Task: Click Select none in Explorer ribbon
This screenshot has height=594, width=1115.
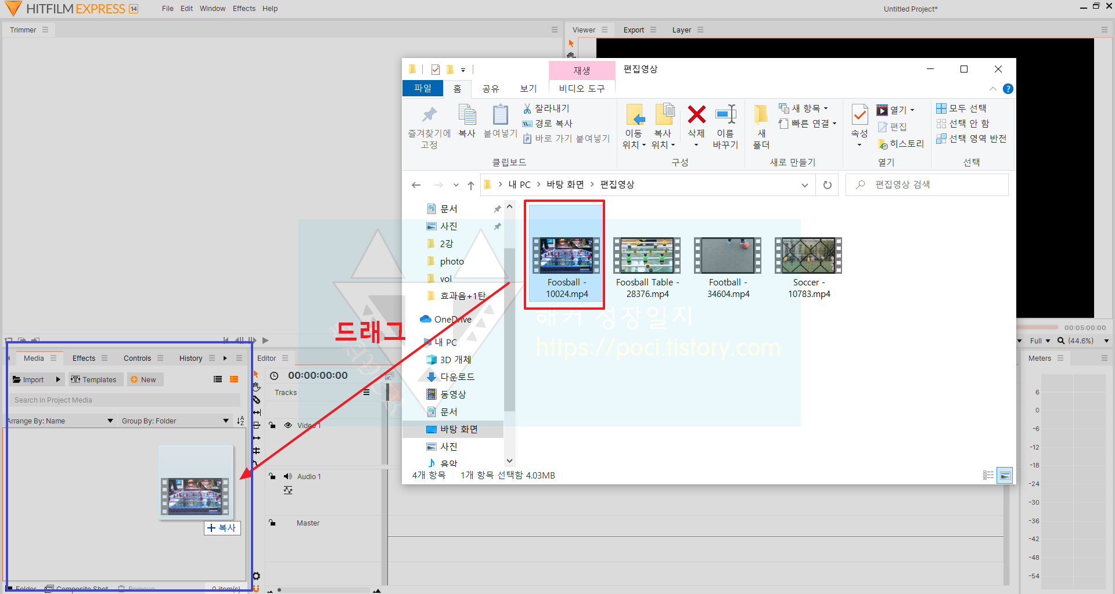Action: click(x=963, y=124)
